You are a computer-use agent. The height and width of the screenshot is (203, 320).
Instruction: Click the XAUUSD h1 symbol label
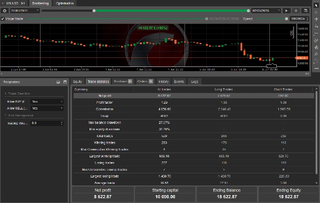pos(15,3)
